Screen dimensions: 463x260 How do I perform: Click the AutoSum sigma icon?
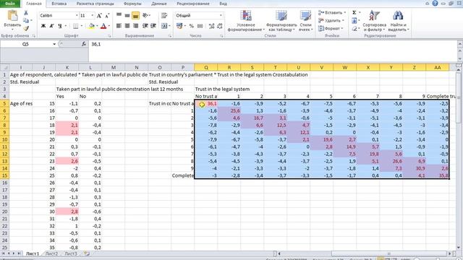point(354,13)
